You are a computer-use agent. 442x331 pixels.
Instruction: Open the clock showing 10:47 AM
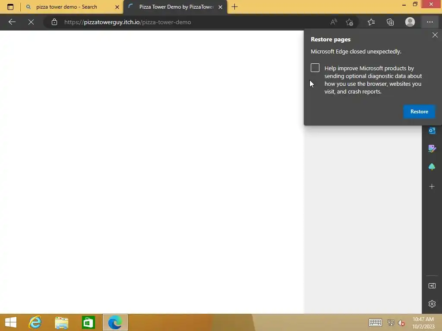point(423,322)
